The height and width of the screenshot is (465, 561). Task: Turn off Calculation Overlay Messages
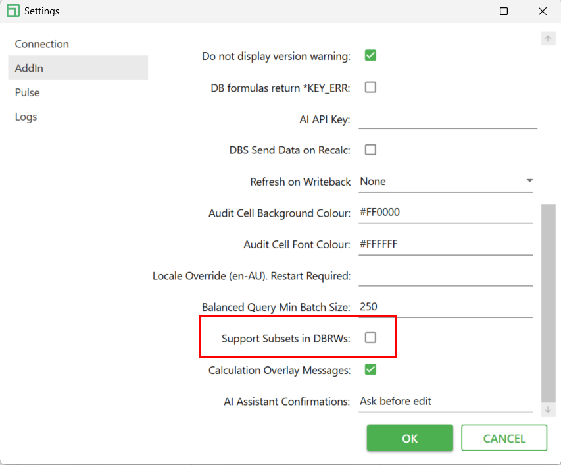pos(370,369)
